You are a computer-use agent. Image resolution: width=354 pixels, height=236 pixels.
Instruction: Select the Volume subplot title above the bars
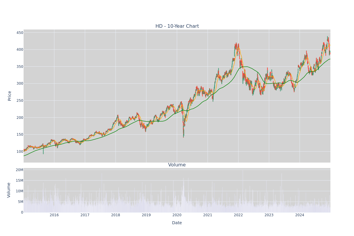(x=177, y=165)
